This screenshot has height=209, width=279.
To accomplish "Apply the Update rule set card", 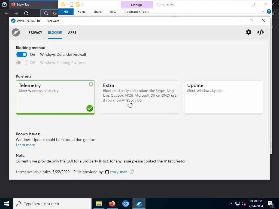I will [x=224, y=97].
